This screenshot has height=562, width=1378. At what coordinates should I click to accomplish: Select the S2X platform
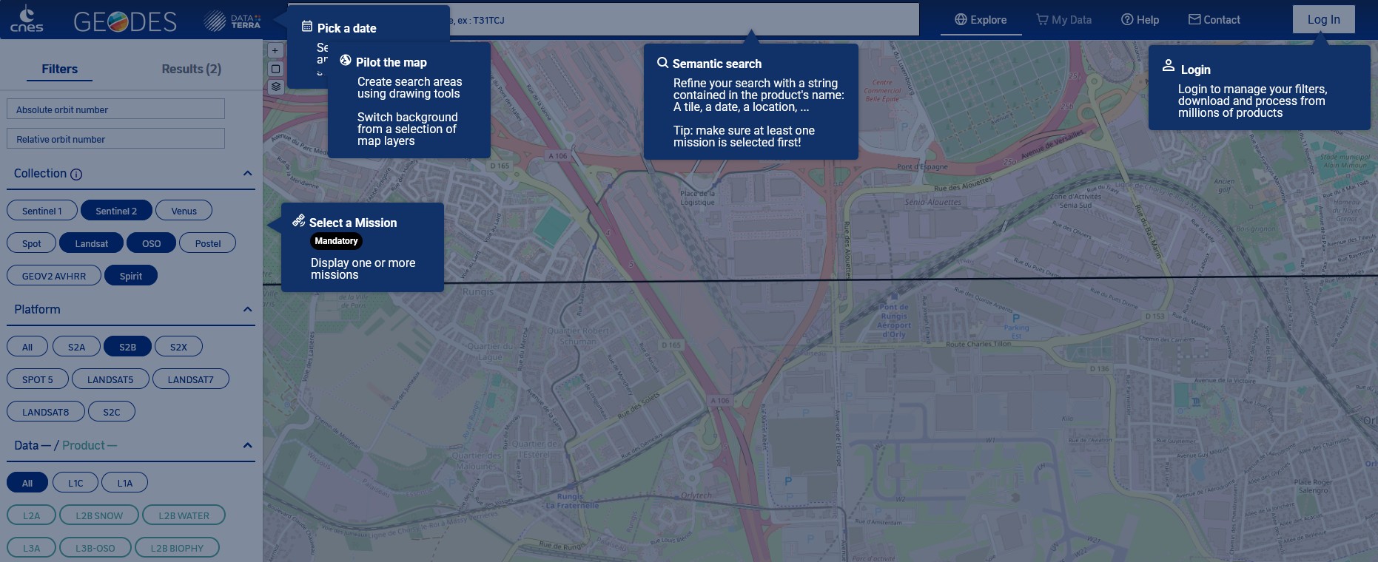[178, 347]
